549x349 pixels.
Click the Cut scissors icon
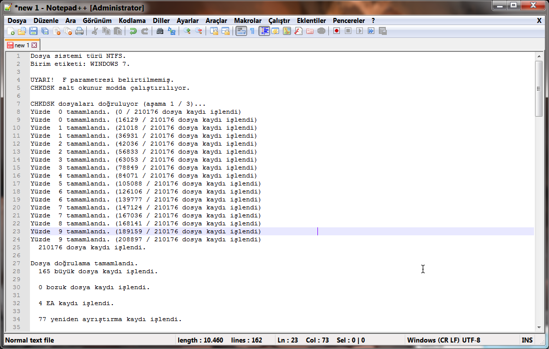click(x=94, y=31)
